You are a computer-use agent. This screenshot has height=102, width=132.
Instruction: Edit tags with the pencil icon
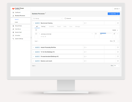pos(45,36)
